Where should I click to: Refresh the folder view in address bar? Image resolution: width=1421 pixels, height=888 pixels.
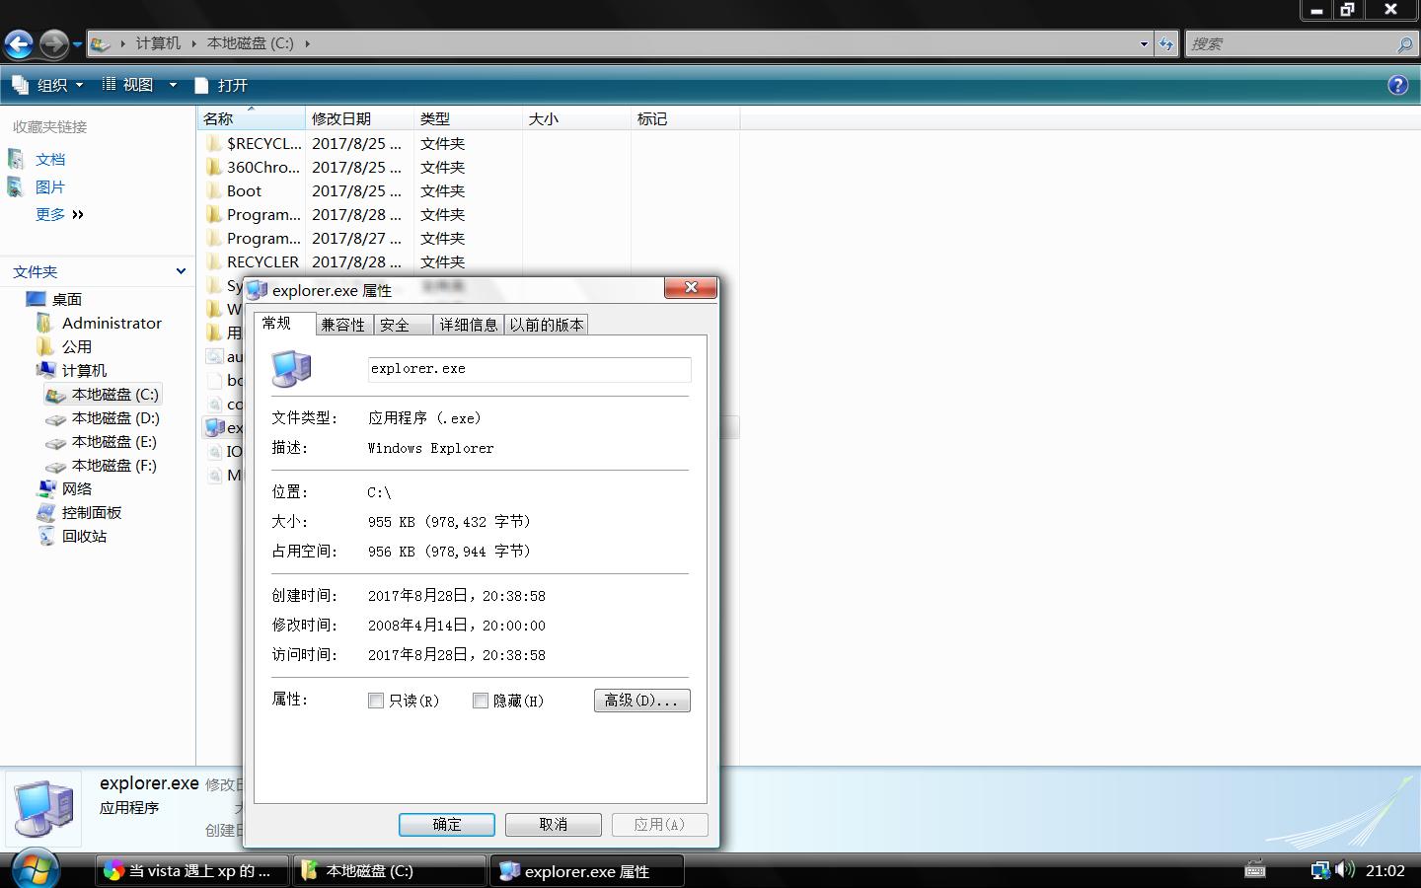(x=1166, y=43)
